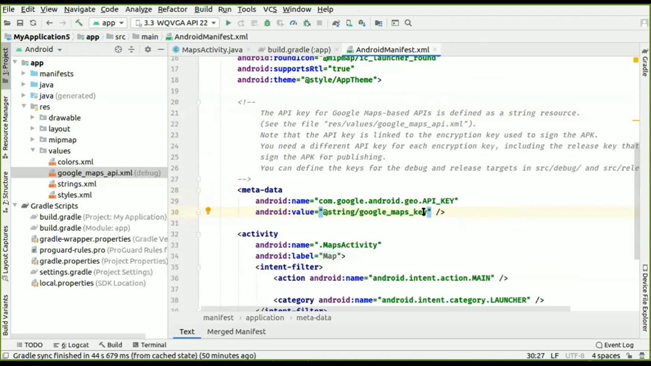The height and width of the screenshot is (366, 651).
Task: Switch to the build.gradle (:app) tab
Action: click(299, 50)
